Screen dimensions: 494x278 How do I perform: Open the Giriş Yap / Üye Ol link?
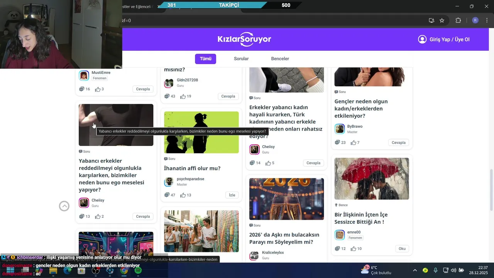pyautogui.click(x=449, y=39)
